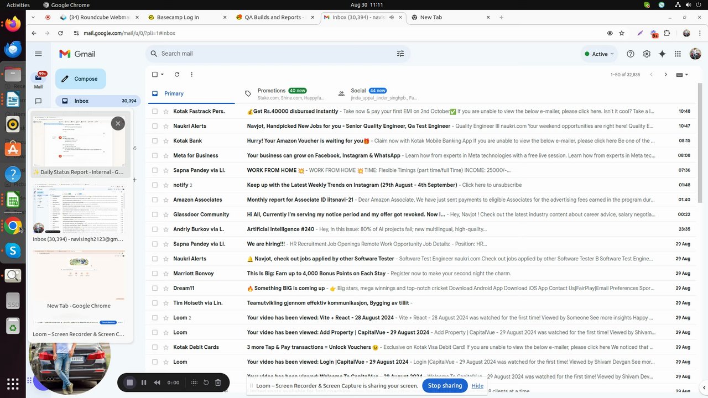Bookmark this page with star icon
The height and width of the screenshot is (398, 708).
[x=622, y=33]
